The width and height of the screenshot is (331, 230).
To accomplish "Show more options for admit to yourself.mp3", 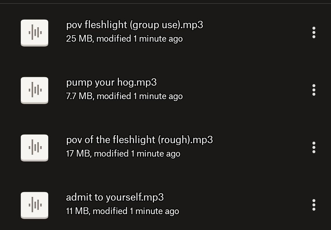I will (314, 205).
